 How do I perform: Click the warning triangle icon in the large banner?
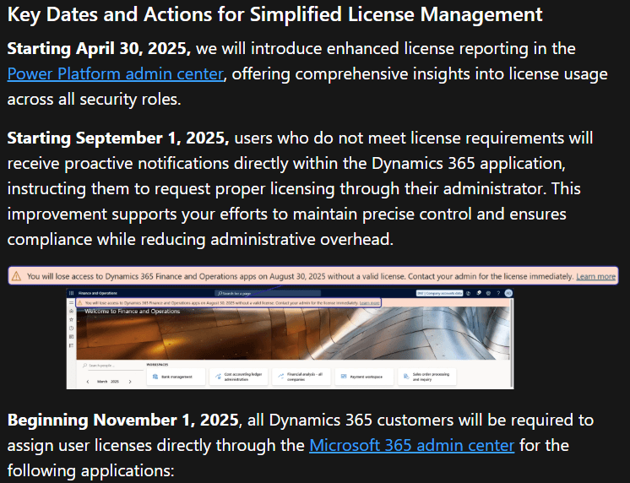16,276
